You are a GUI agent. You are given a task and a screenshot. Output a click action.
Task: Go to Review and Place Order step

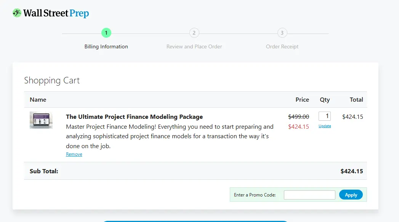point(194,46)
